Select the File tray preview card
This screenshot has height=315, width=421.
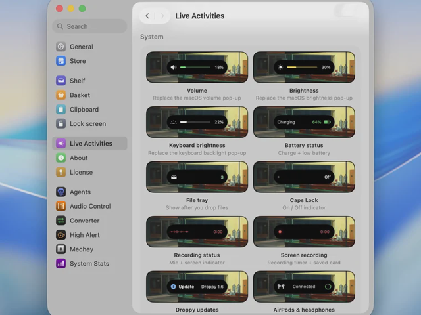pyautogui.click(x=197, y=177)
